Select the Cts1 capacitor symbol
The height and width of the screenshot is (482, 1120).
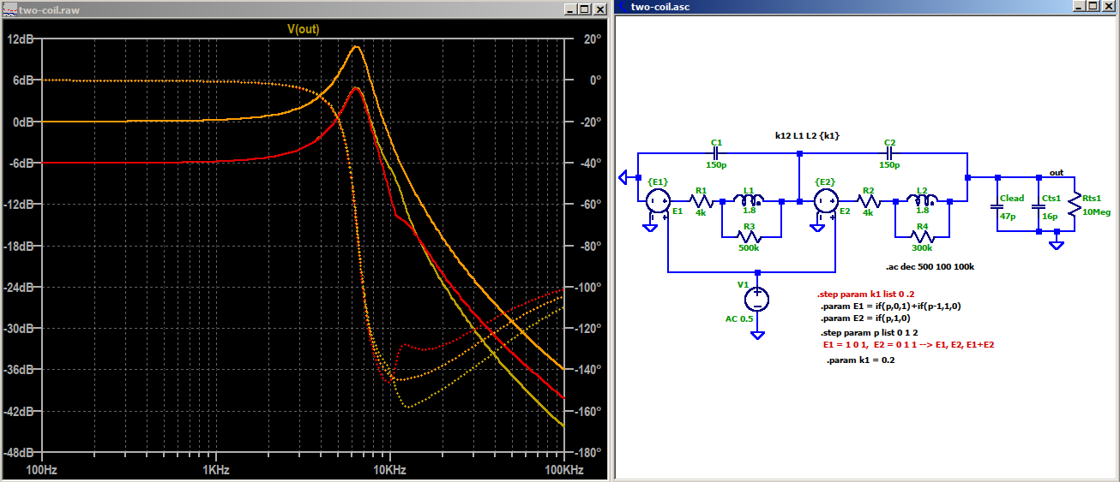point(1038,206)
